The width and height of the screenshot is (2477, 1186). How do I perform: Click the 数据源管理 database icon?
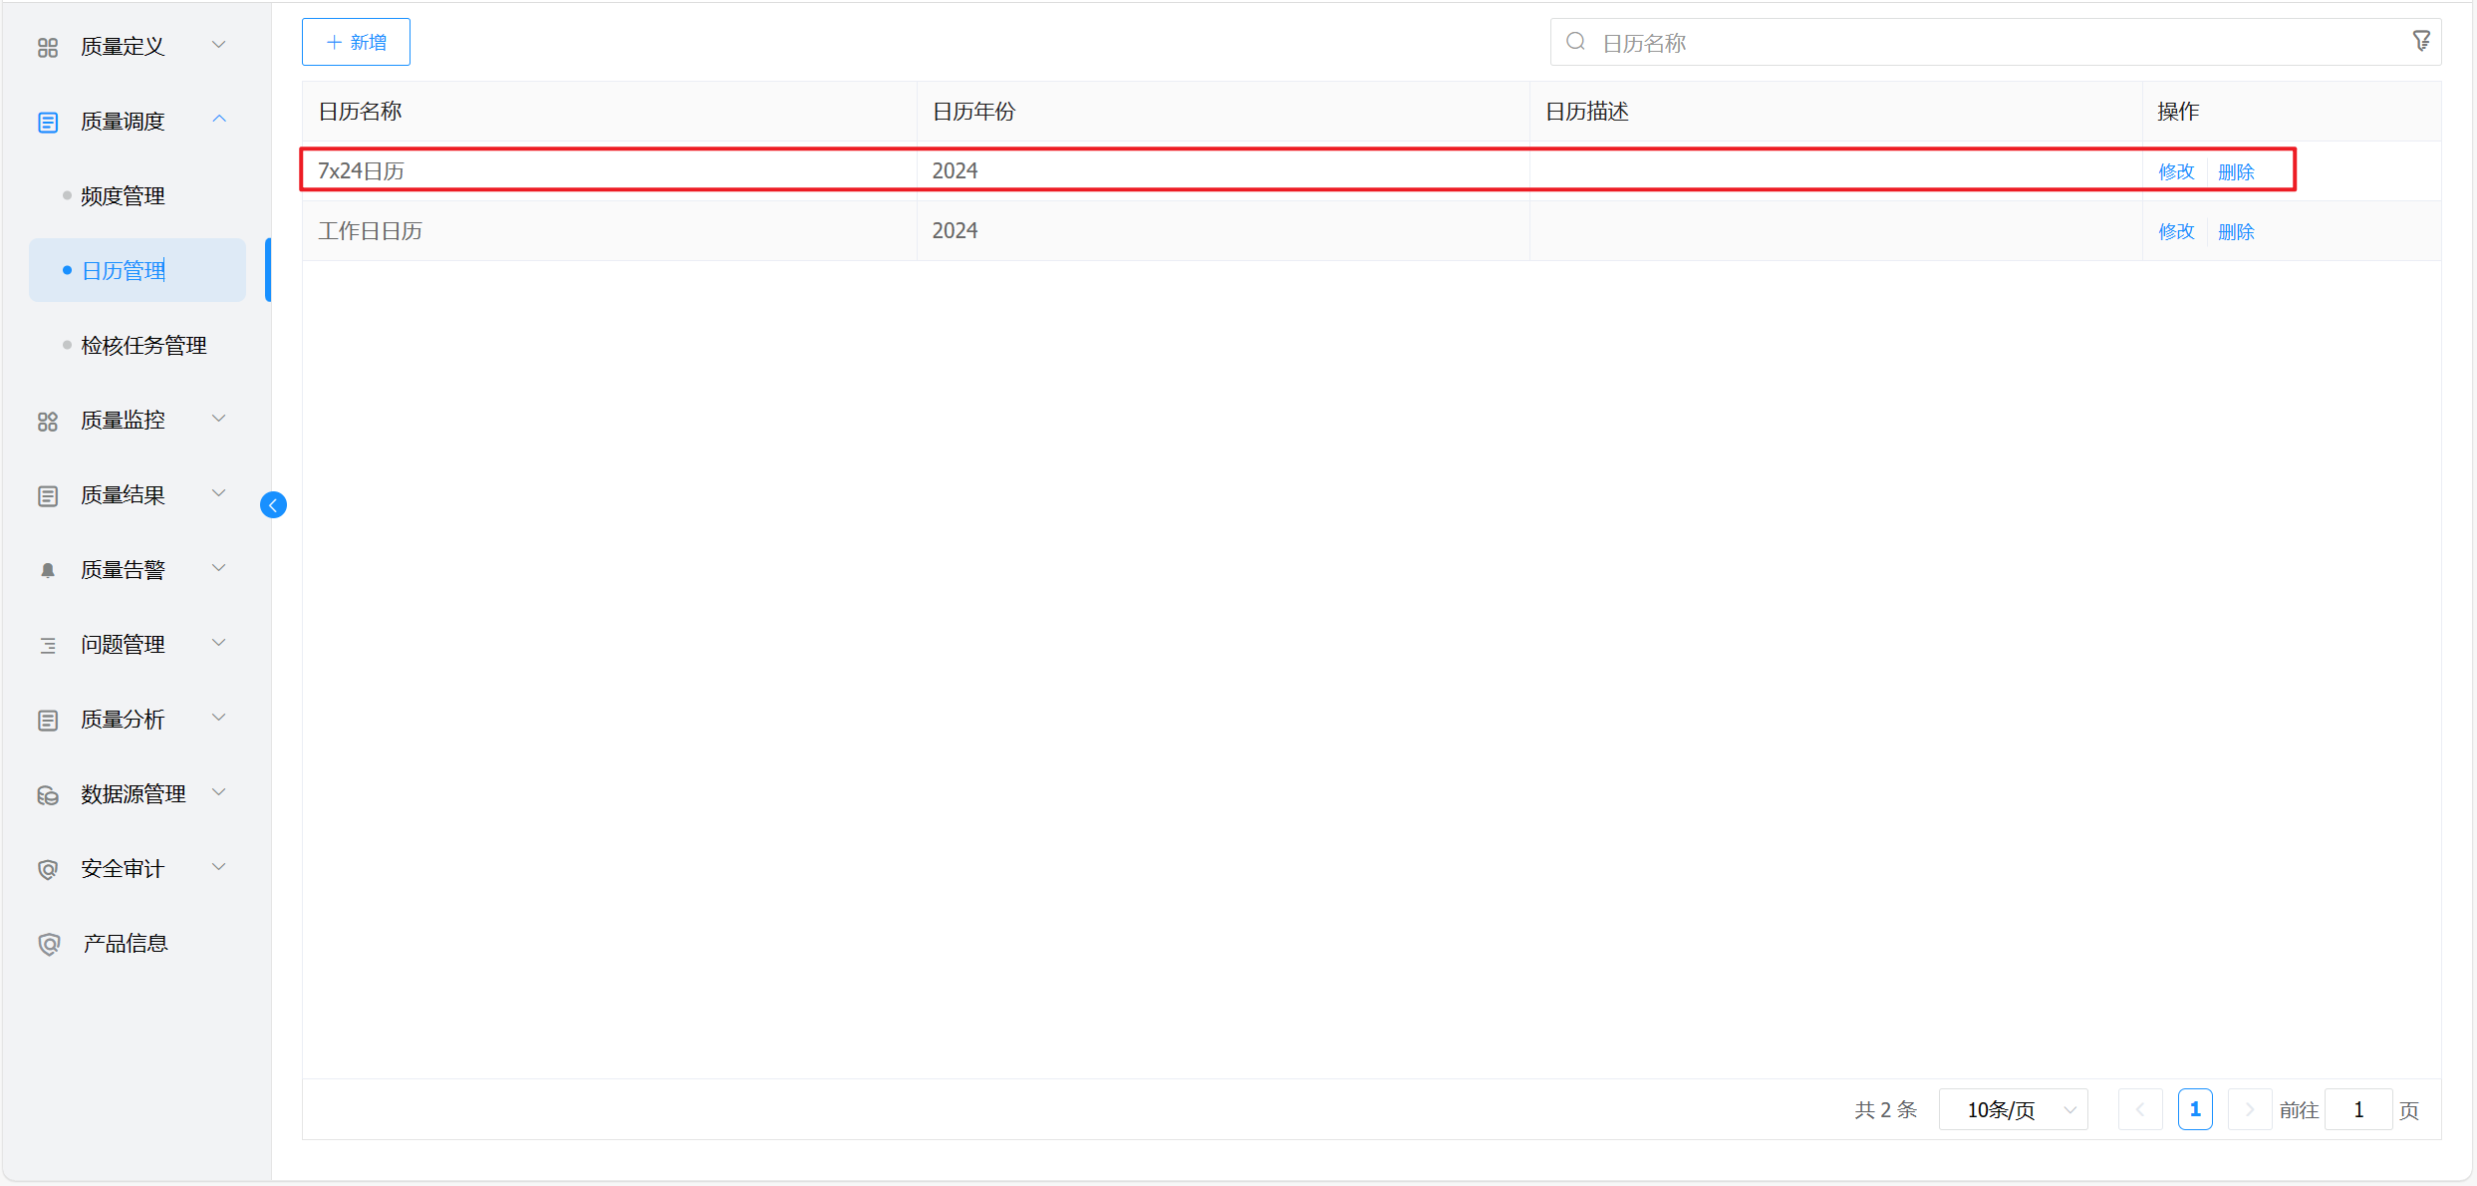(x=48, y=794)
